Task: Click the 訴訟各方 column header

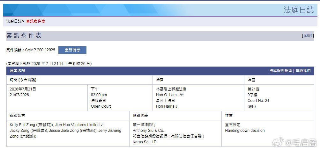Action: point(17,116)
